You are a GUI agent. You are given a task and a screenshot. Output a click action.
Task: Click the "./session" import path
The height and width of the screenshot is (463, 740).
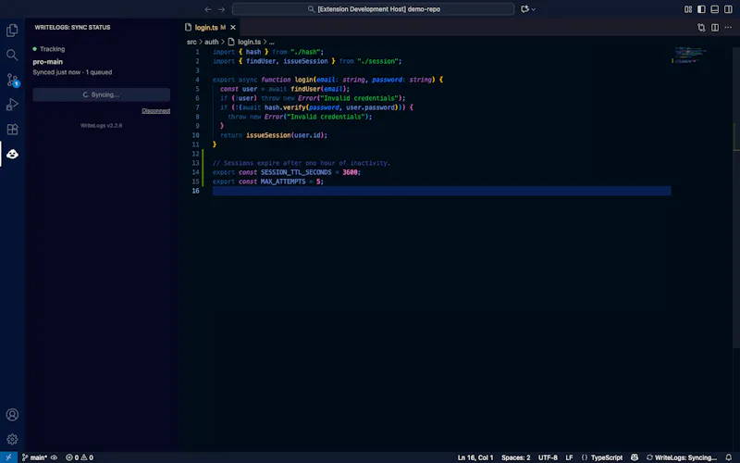pos(378,61)
